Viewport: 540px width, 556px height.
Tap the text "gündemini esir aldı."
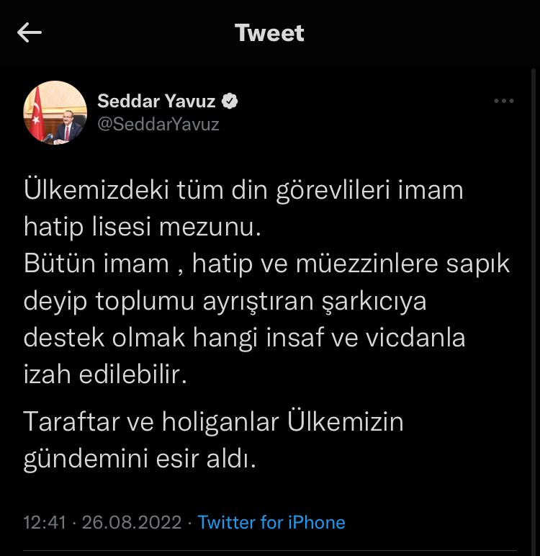click(140, 459)
